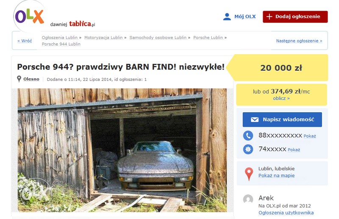Click the red map marker icon
Image resolution: width=339 pixels, height=219 pixels.
(249, 174)
